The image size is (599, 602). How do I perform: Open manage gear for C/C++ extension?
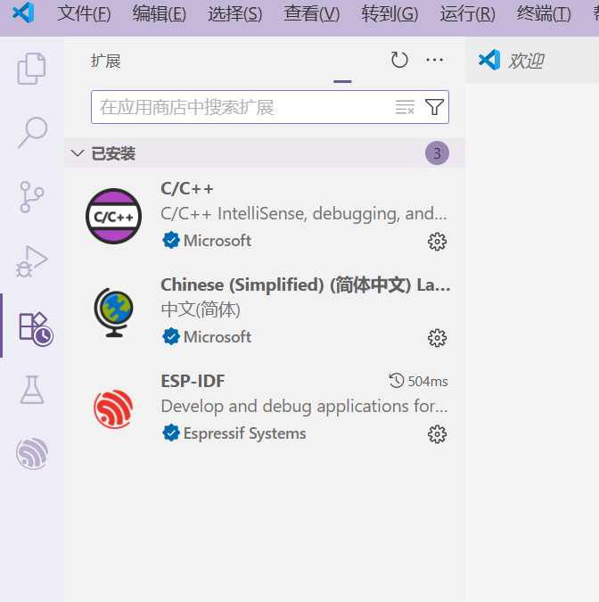(x=437, y=242)
